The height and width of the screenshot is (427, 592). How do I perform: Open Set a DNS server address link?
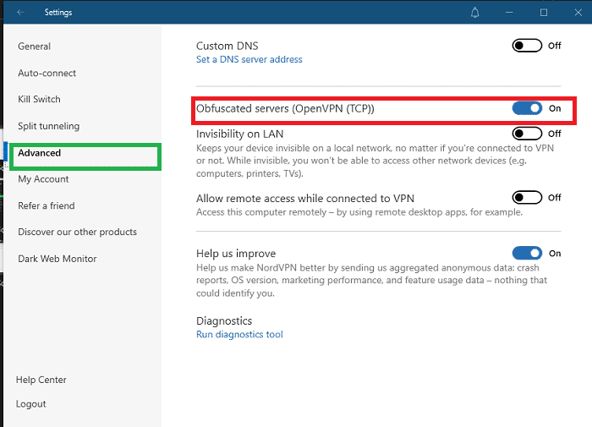coord(249,60)
